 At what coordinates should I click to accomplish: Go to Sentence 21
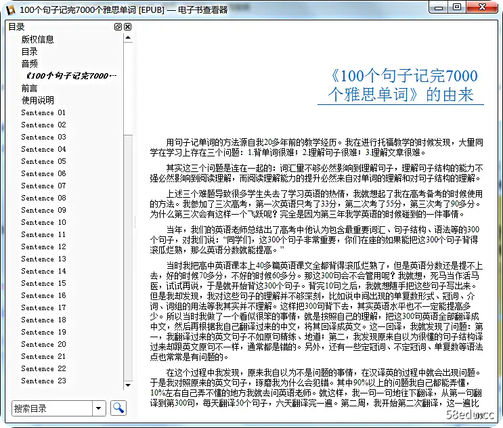point(43,356)
